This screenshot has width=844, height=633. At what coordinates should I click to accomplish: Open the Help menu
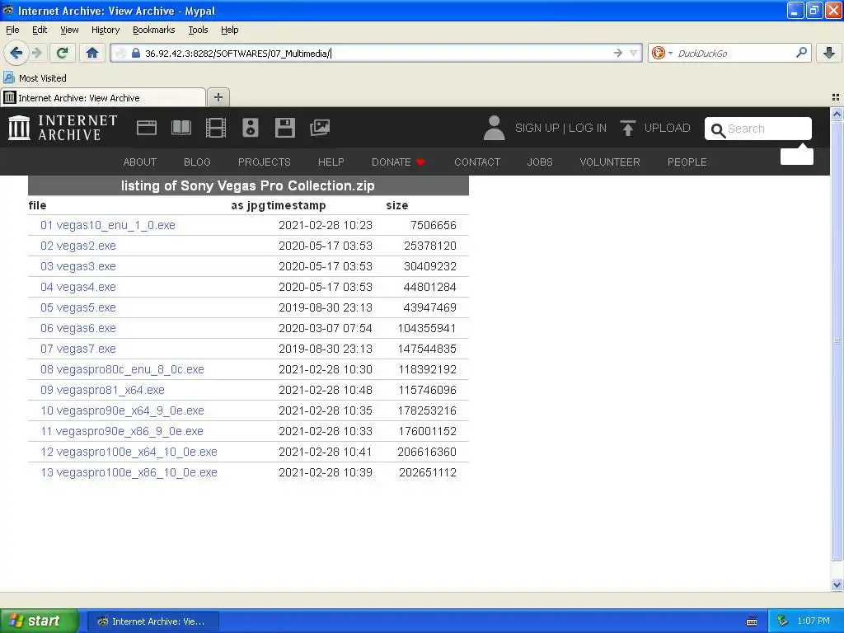pyautogui.click(x=229, y=30)
